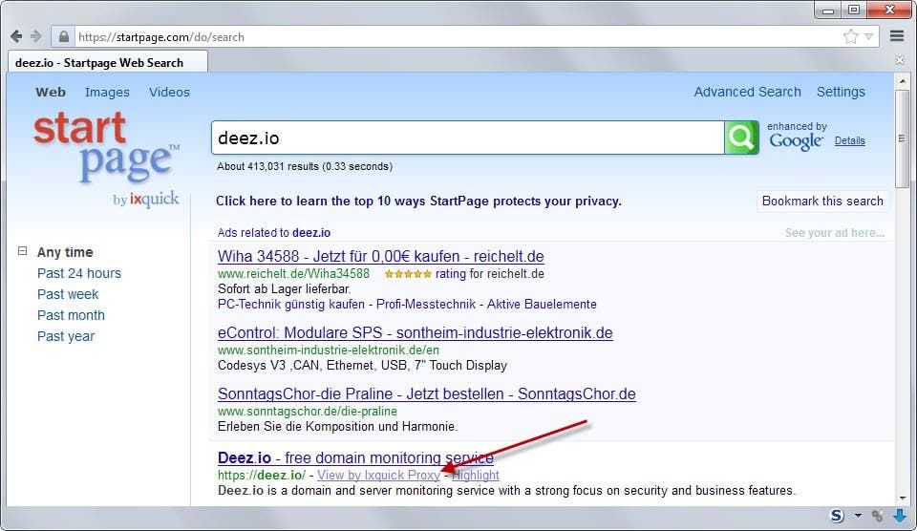
Task: Click the Details link by Google logo
Action: (x=850, y=141)
